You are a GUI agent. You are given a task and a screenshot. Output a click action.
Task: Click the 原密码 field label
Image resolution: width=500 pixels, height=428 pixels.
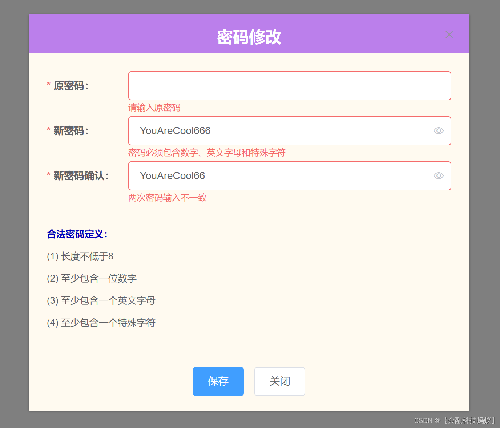point(71,86)
